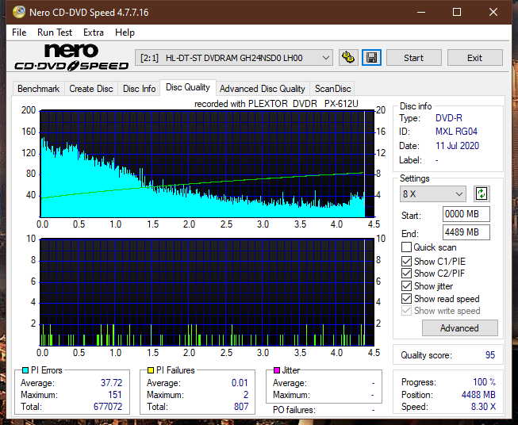The image size is (518, 425).
Task: Click the disc ID MXL RG04
Action: (x=456, y=132)
